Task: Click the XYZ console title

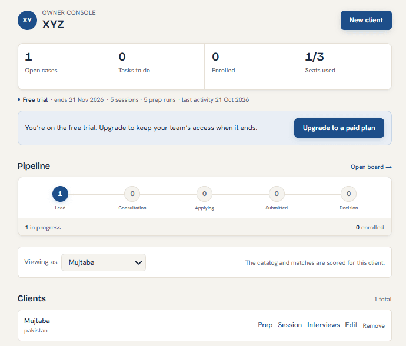Action: pyautogui.click(x=53, y=25)
